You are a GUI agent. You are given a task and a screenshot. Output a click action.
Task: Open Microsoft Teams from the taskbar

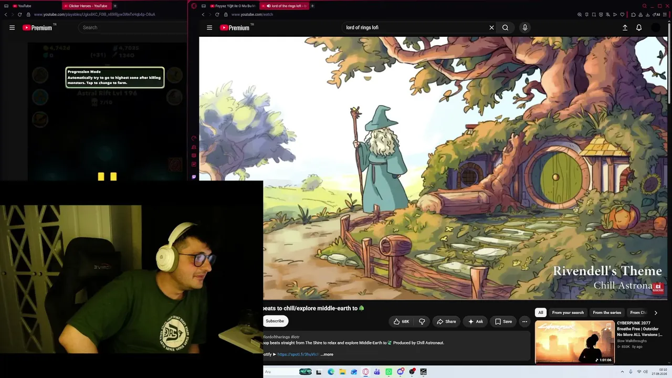pos(377,372)
